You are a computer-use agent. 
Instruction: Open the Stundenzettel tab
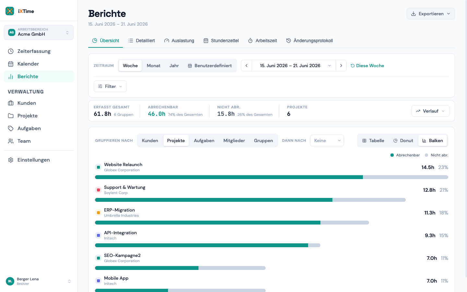(x=221, y=41)
